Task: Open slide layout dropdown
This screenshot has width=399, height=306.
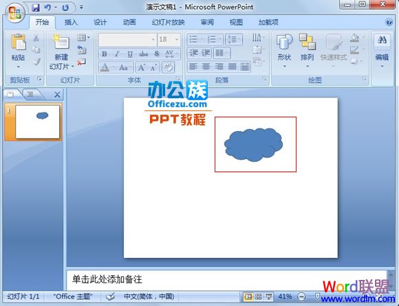Action: coord(84,38)
